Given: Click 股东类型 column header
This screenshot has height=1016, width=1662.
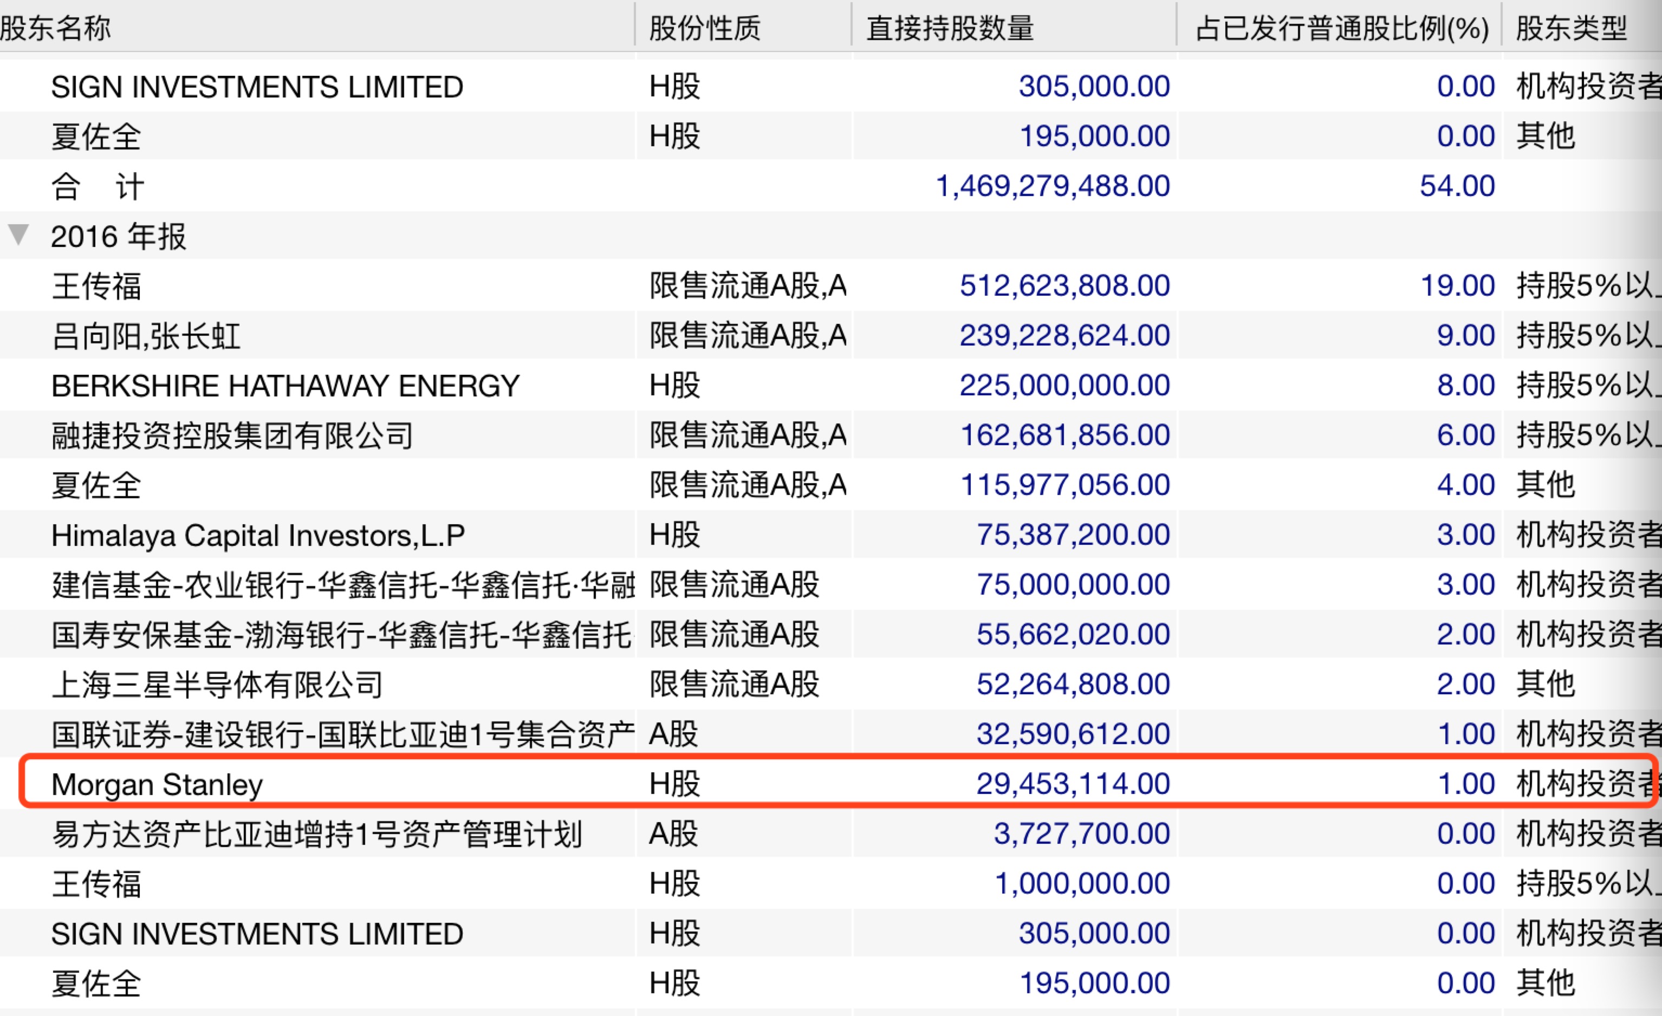Looking at the screenshot, I should [1572, 28].
